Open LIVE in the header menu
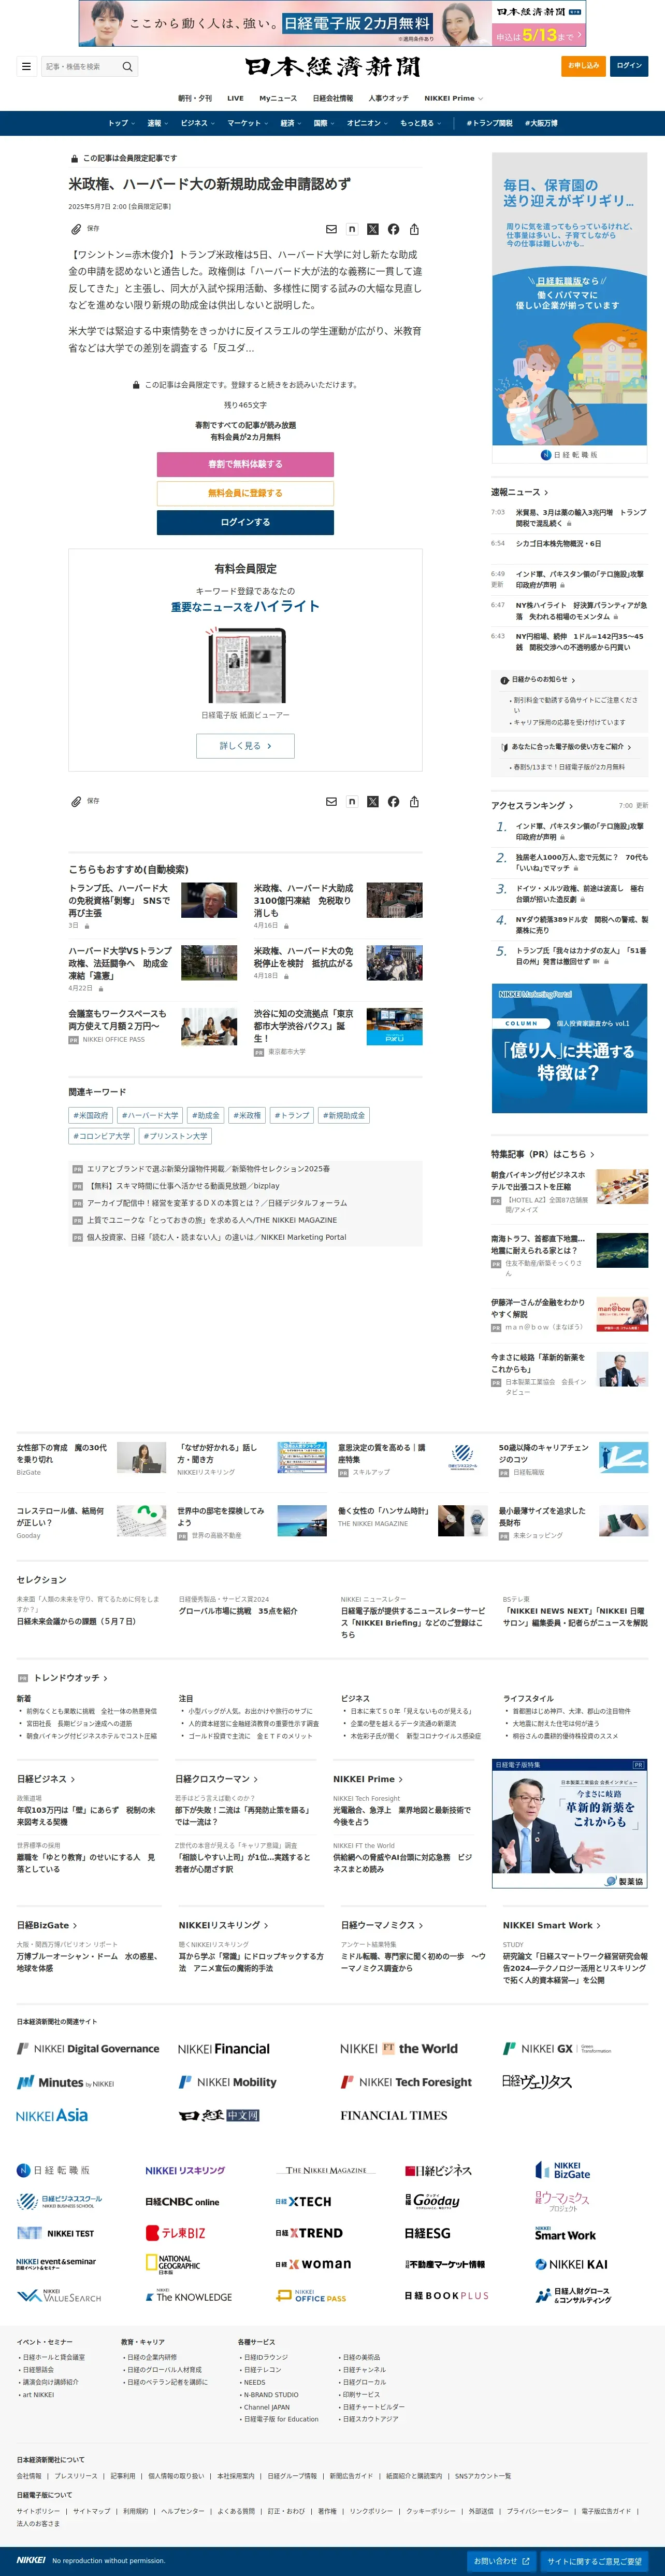This screenshot has height=2576, width=665. point(236,98)
